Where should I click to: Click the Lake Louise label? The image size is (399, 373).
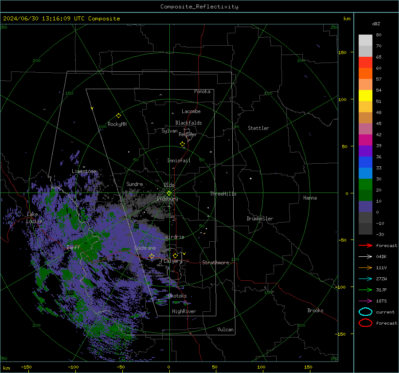pos(34,218)
